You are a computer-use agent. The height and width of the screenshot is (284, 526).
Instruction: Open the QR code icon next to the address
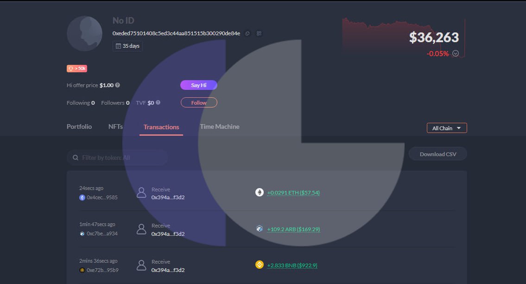(259, 33)
